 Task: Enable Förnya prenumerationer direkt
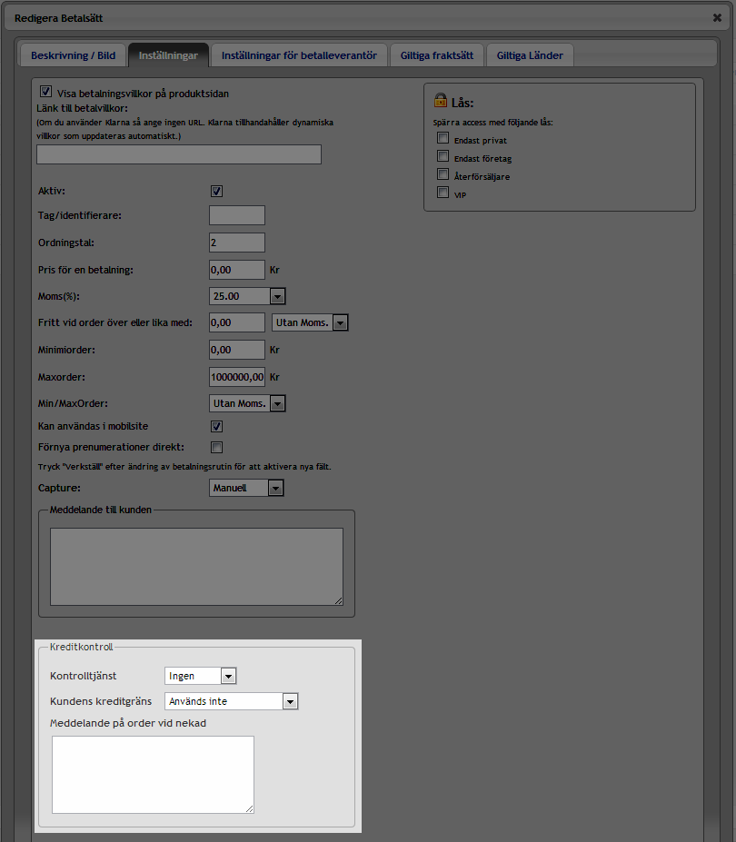point(216,447)
